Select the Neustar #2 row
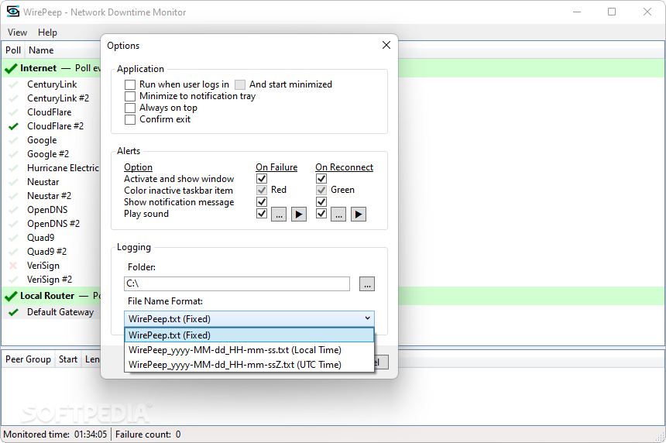666x443 pixels. point(50,196)
